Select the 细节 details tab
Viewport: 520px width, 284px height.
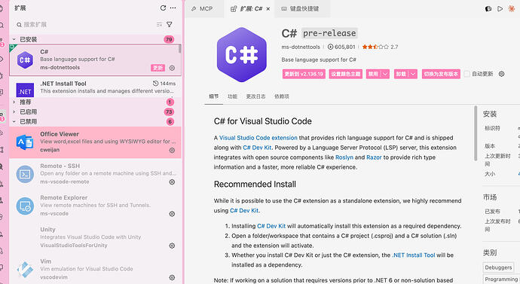[213, 96]
